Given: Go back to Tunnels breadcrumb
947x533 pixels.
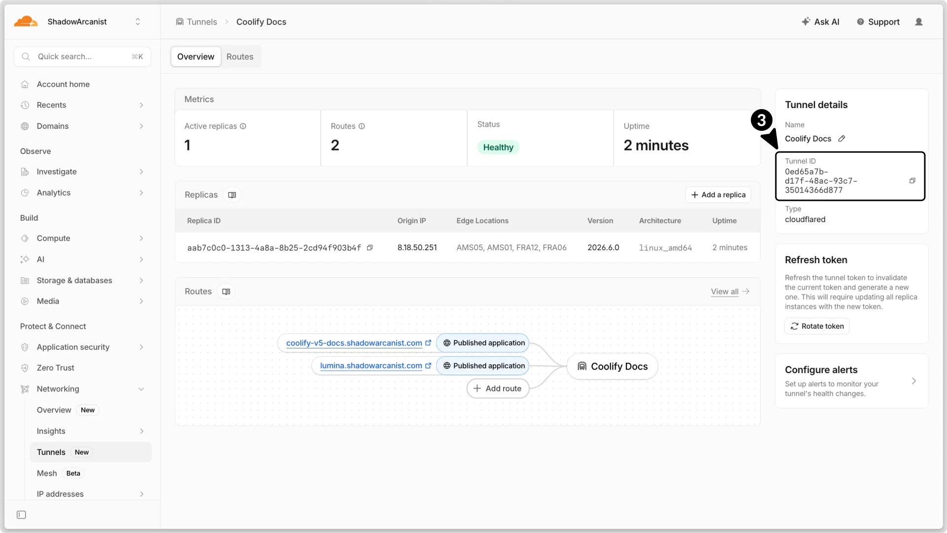Looking at the screenshot, I should pyautogui.click(x=196, y=22).
